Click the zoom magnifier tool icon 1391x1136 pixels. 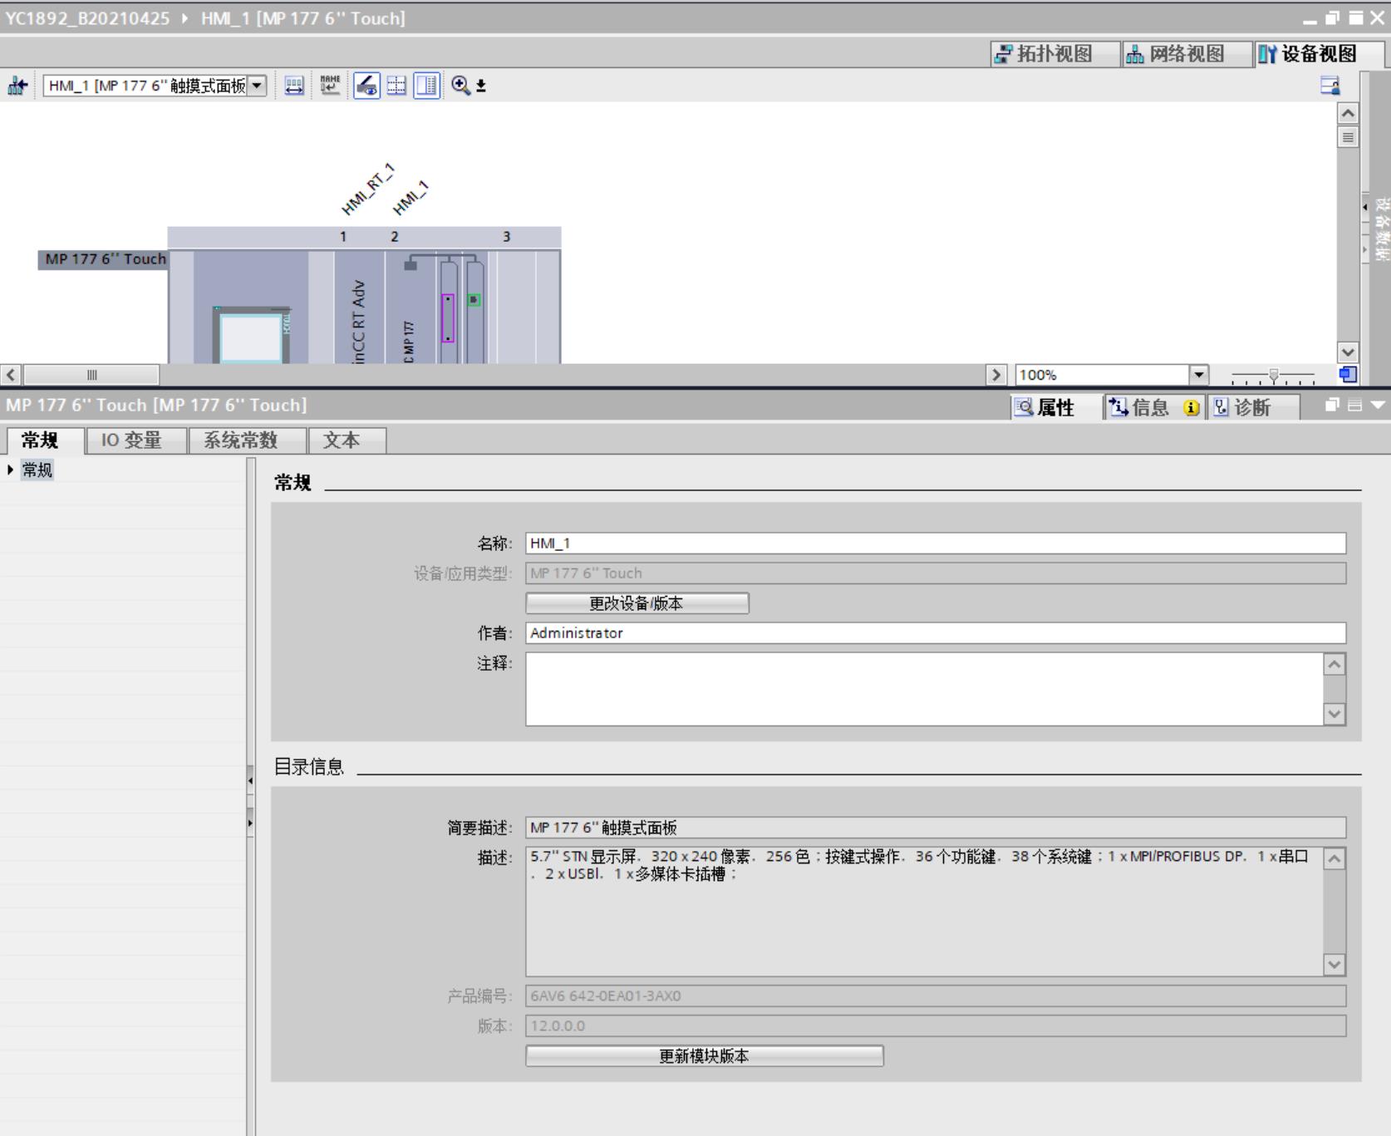click(460, 85)
